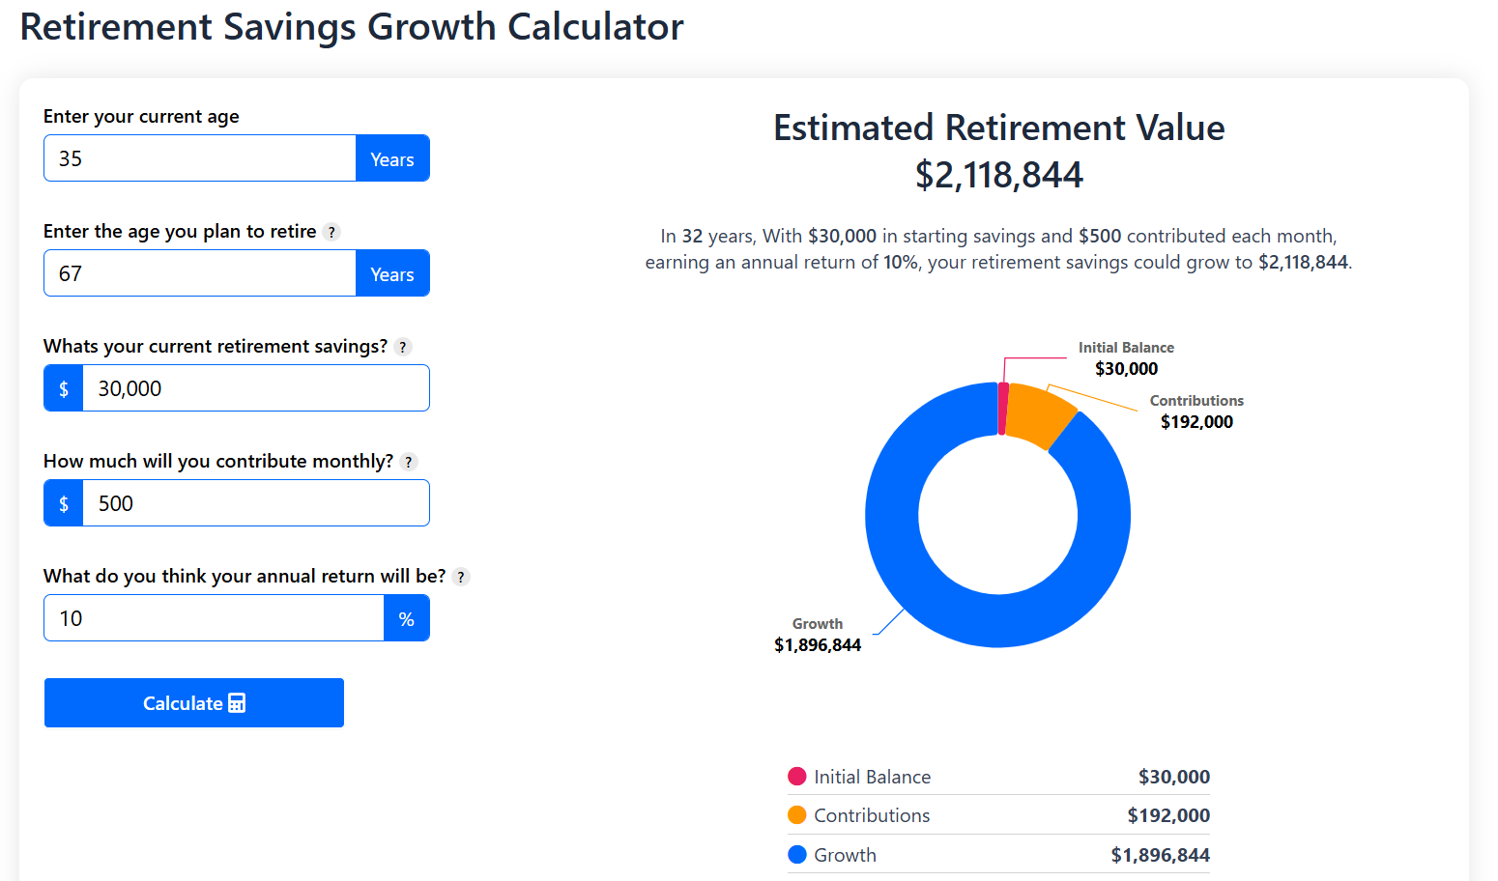Click the pink Initial Balance legend dot

coord(796,776)
